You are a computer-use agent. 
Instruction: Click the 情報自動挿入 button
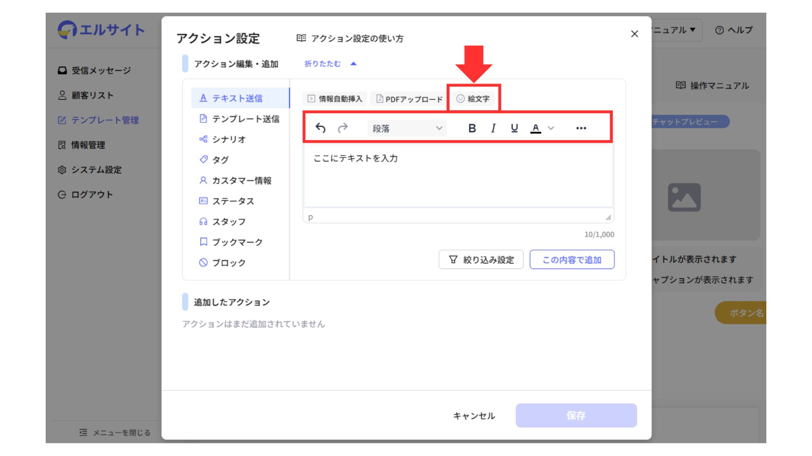(335, 99)
